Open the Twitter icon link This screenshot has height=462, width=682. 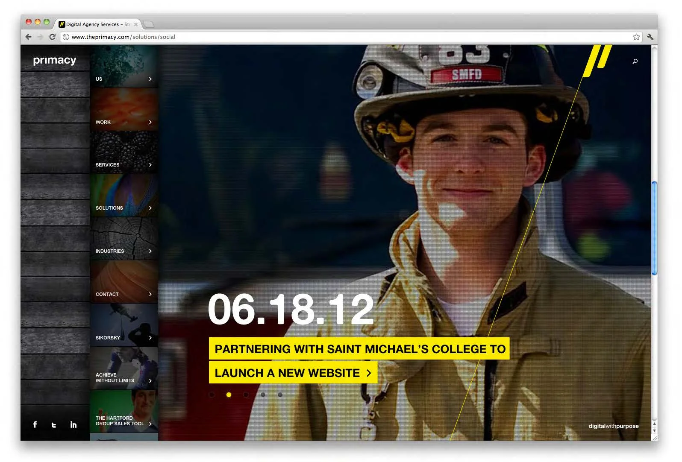click(x=54, y=425)
